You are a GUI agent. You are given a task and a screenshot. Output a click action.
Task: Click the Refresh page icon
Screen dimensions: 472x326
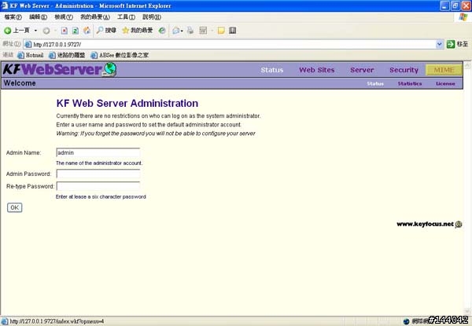pos(76,31)
